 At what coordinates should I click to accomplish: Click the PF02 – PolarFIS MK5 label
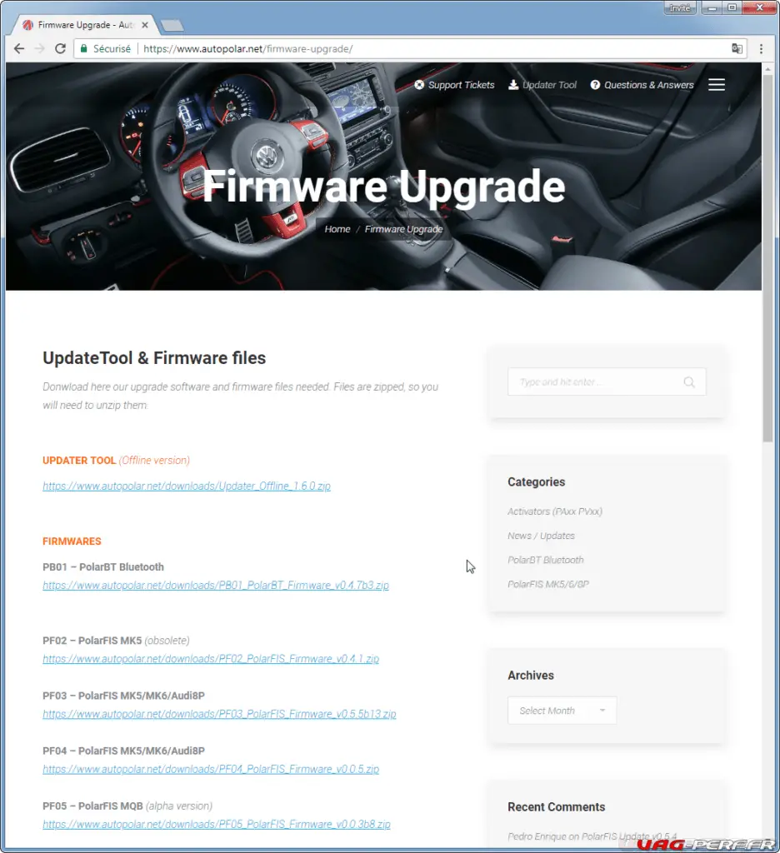[92, 641]
